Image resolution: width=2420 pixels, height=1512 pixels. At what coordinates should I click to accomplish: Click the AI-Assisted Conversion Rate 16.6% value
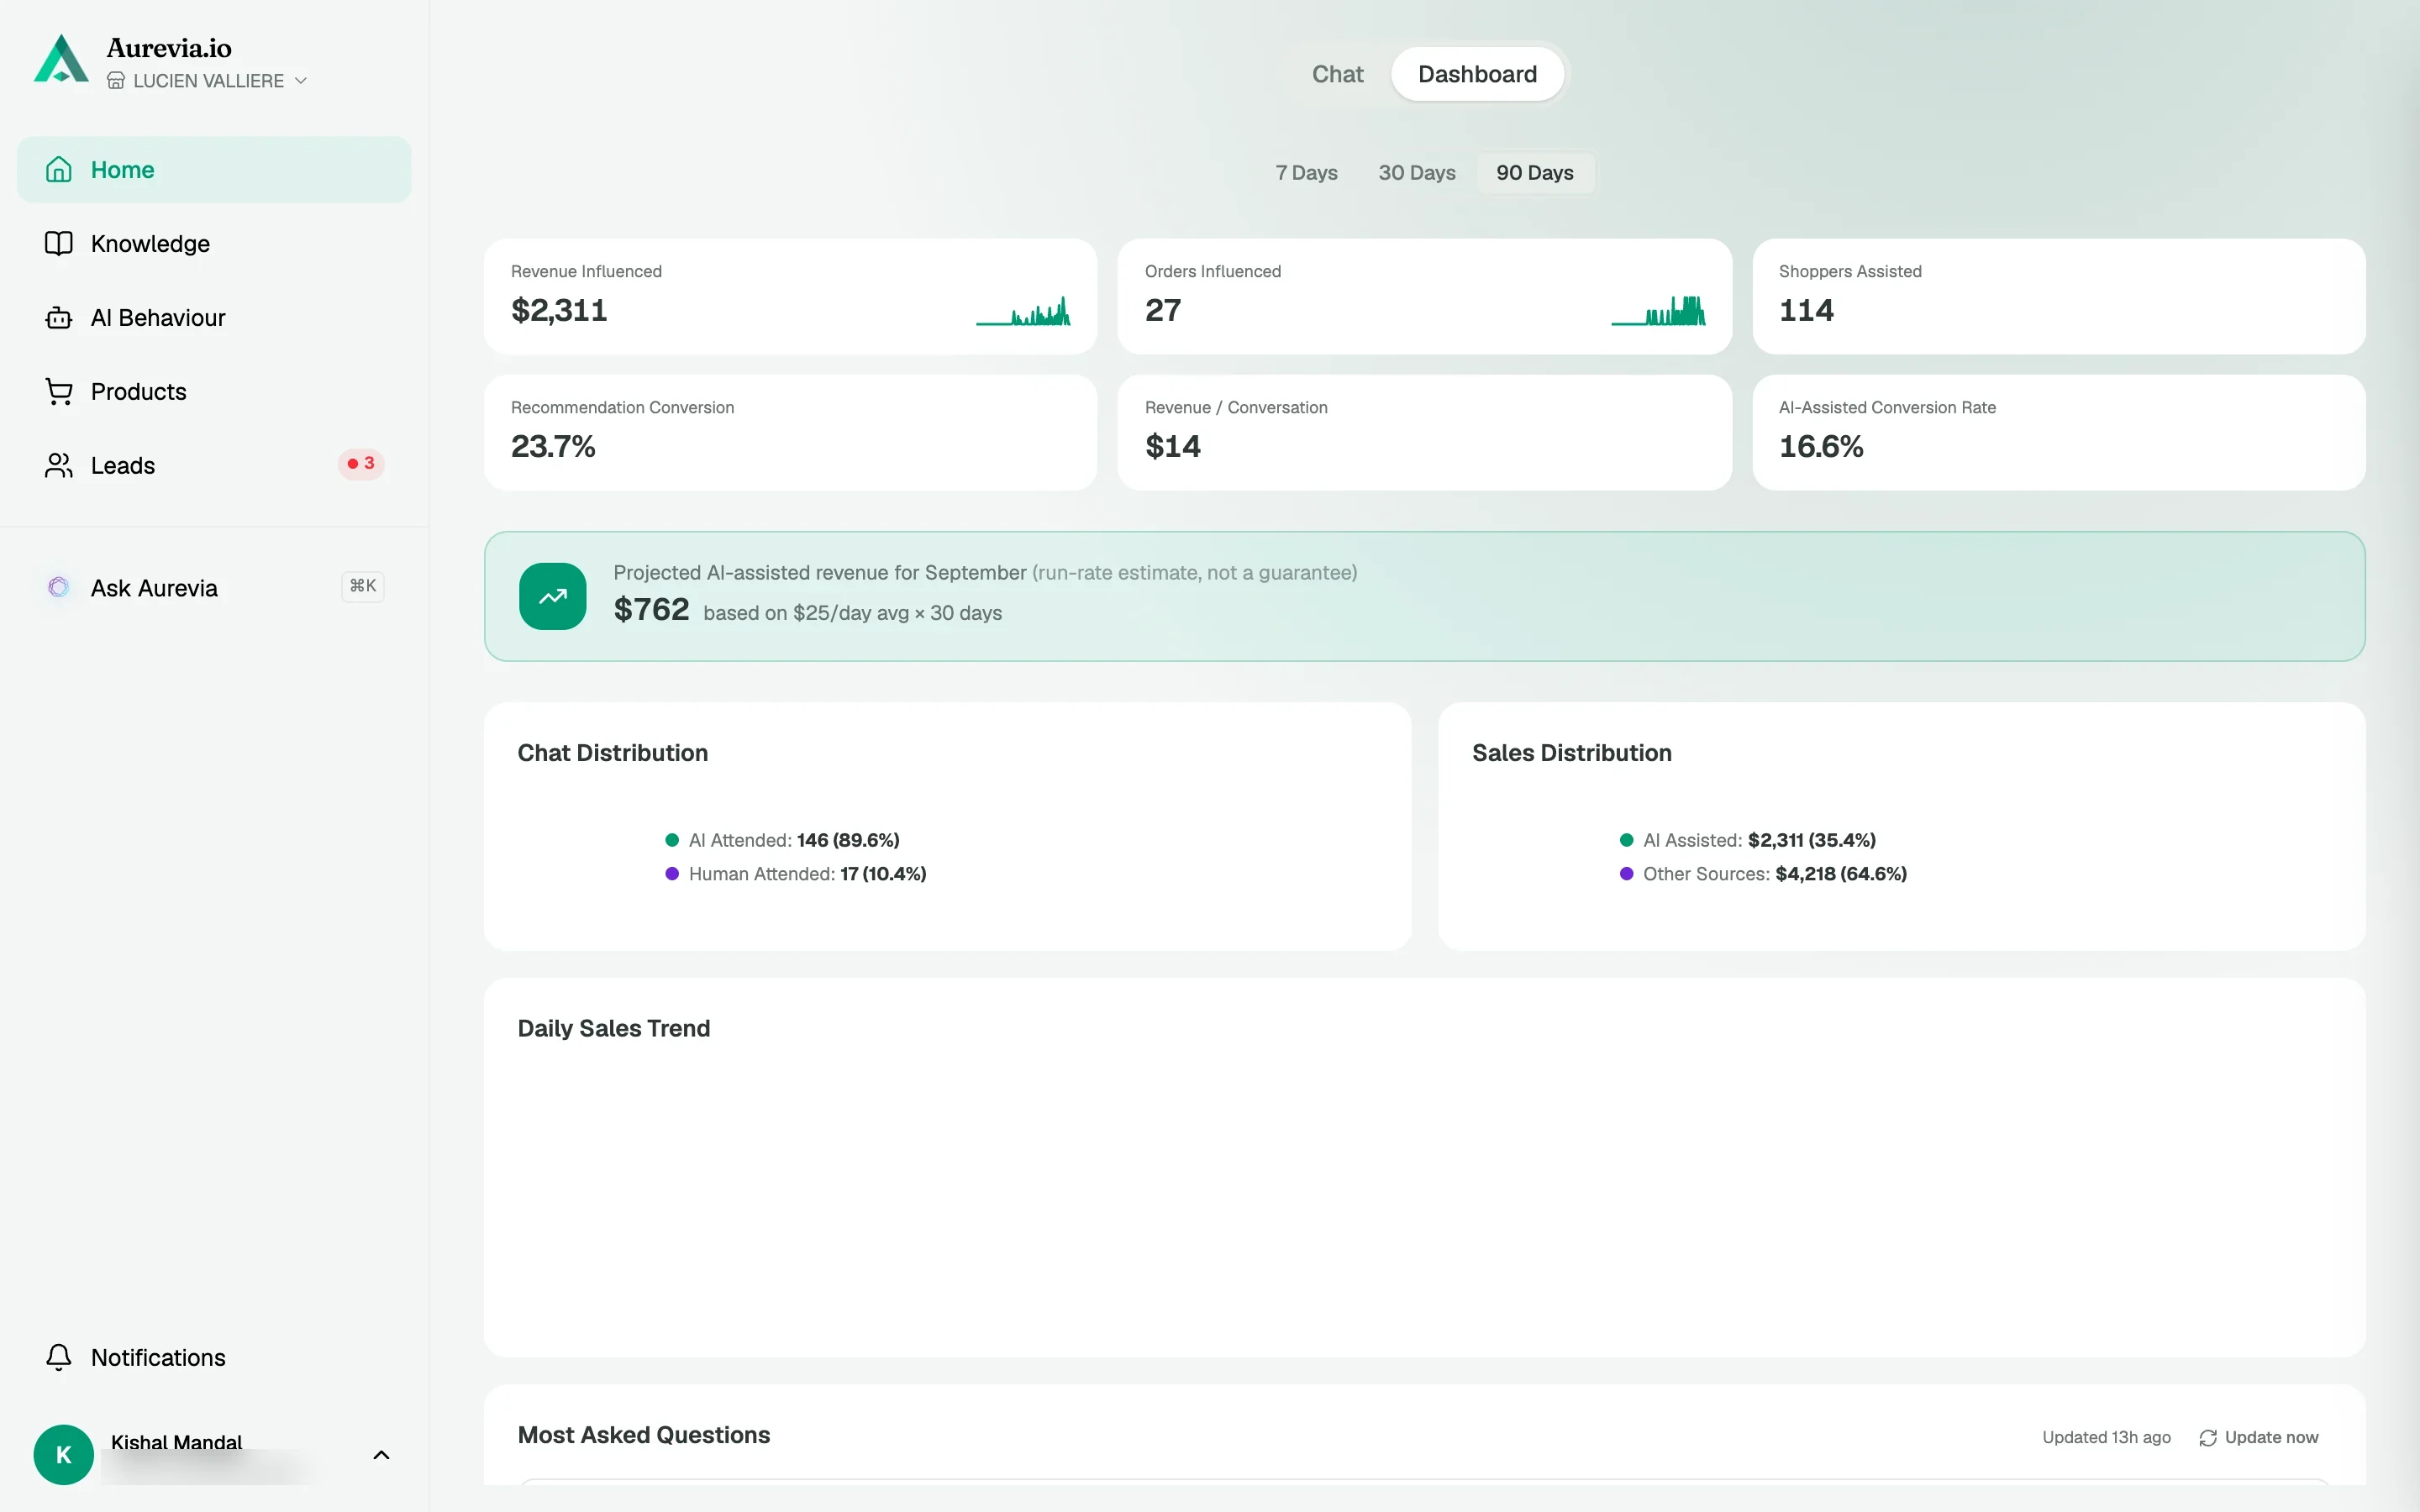click(1821, 447)
